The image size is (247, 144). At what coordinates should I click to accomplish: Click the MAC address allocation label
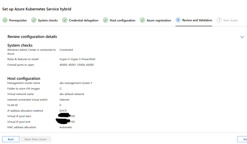point(22,127)
